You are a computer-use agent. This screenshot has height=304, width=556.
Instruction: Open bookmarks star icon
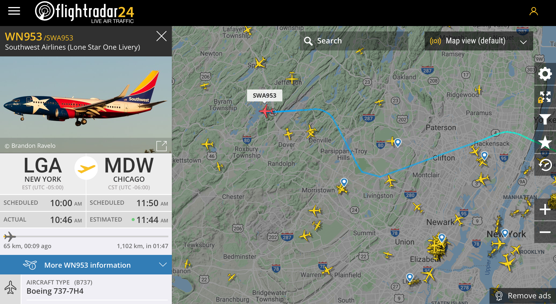tap(545, 142)
